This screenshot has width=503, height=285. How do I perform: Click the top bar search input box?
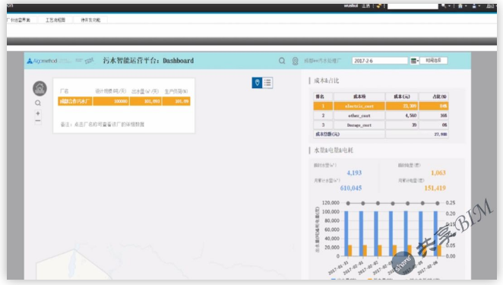(413, 6)
